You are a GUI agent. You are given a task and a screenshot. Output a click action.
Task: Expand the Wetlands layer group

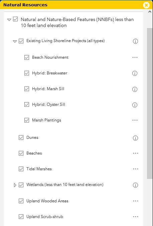[15, 185]
